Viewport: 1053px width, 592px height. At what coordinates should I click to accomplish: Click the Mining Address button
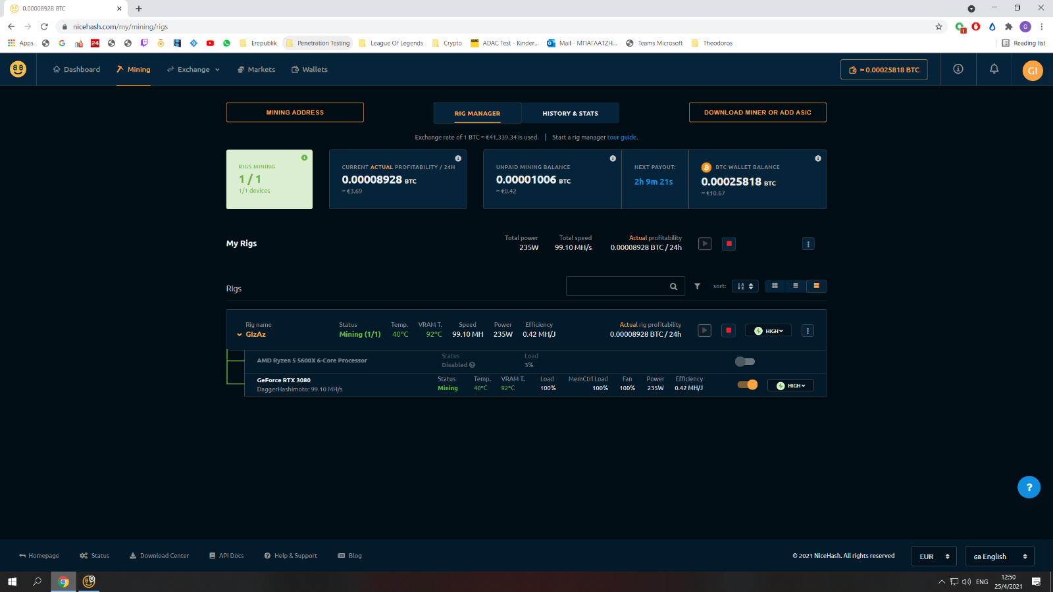click(295, 112)
